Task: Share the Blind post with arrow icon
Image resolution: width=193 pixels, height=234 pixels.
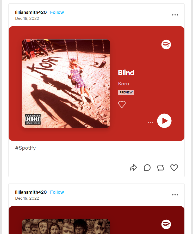Action: [133, 168]
